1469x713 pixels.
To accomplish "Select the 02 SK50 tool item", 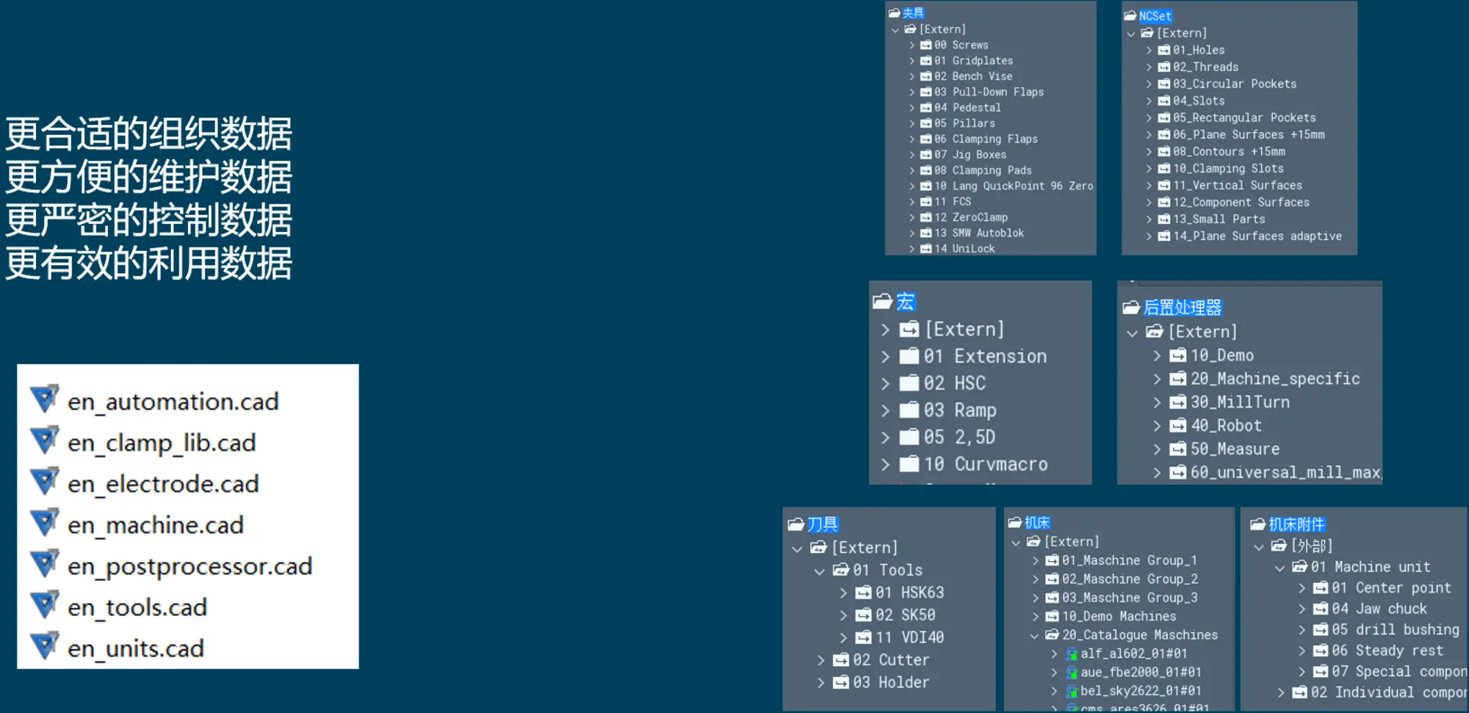I will 905,615.
